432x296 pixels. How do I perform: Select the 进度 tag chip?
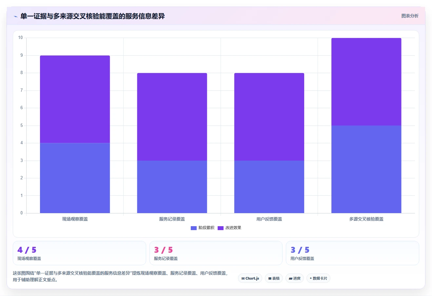295,278
